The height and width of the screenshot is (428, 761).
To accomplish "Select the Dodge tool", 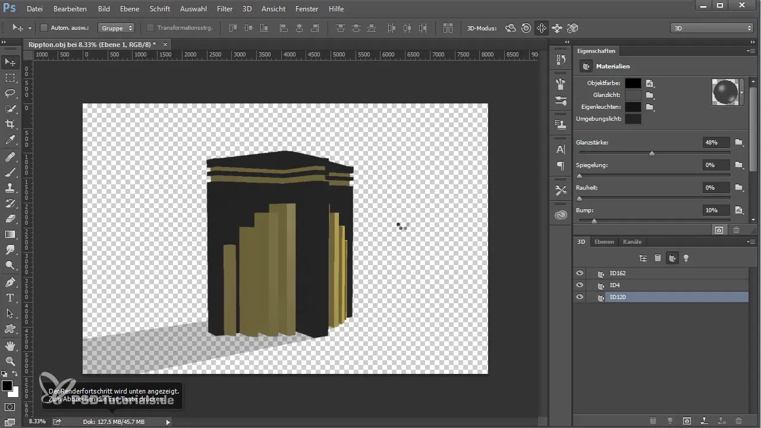I will [x=10, y=265].
